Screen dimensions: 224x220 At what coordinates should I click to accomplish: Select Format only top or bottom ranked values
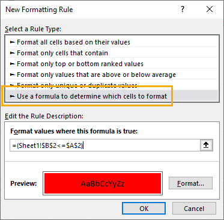[112, 64]
